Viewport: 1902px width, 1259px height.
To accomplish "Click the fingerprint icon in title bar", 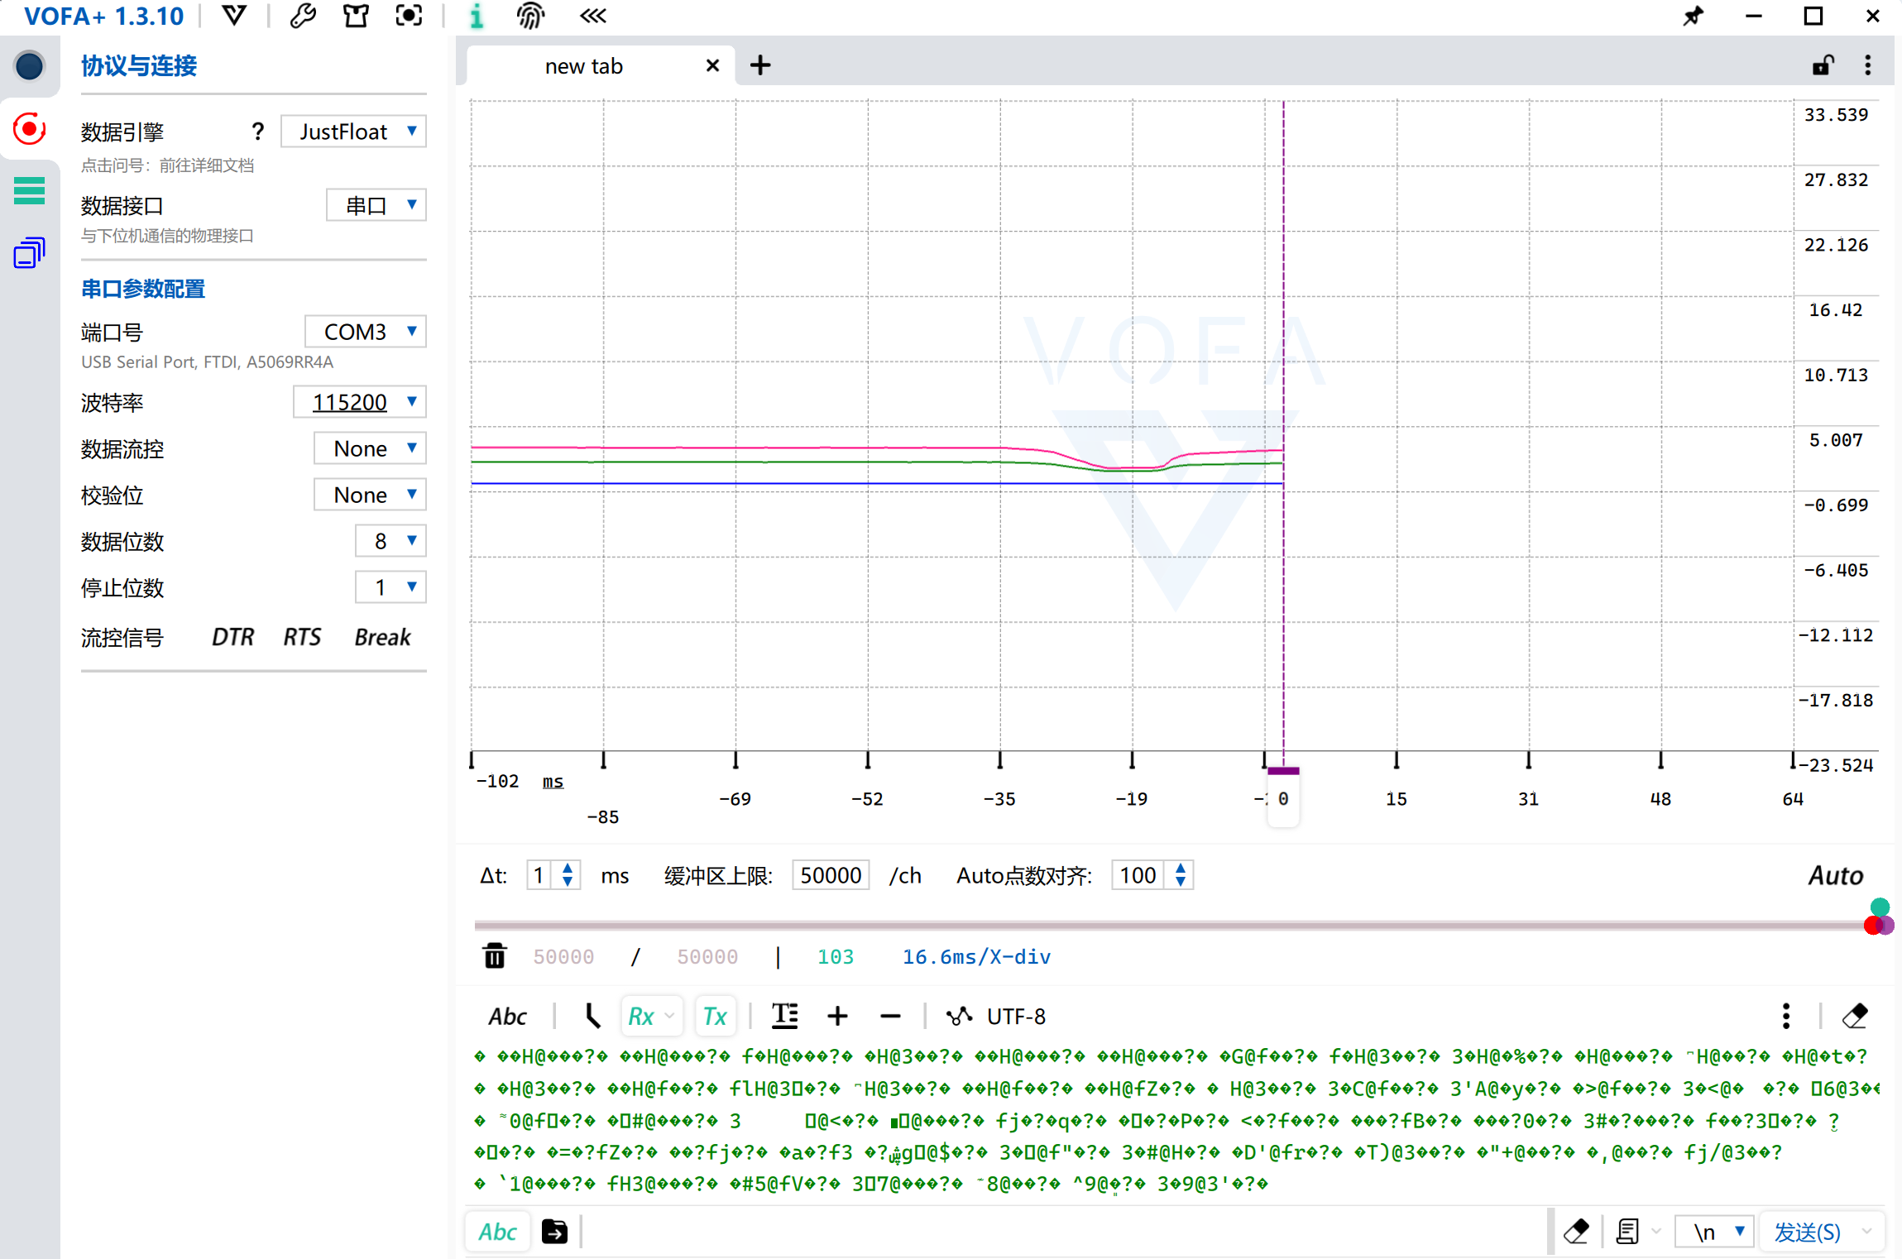I will 529,16.
